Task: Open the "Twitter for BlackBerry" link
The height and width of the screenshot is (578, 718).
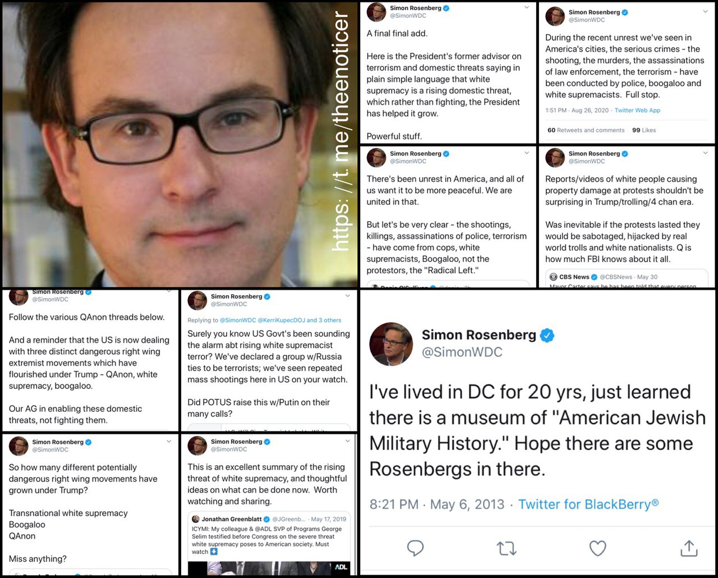Action: [588, 504]
